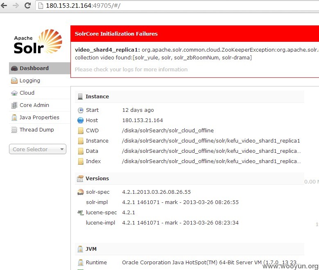Click solr-spec value 4.2.1.2013.03.26.08.26.55
The height and width of the screenshot is (270, 319).
coord(156,192)
